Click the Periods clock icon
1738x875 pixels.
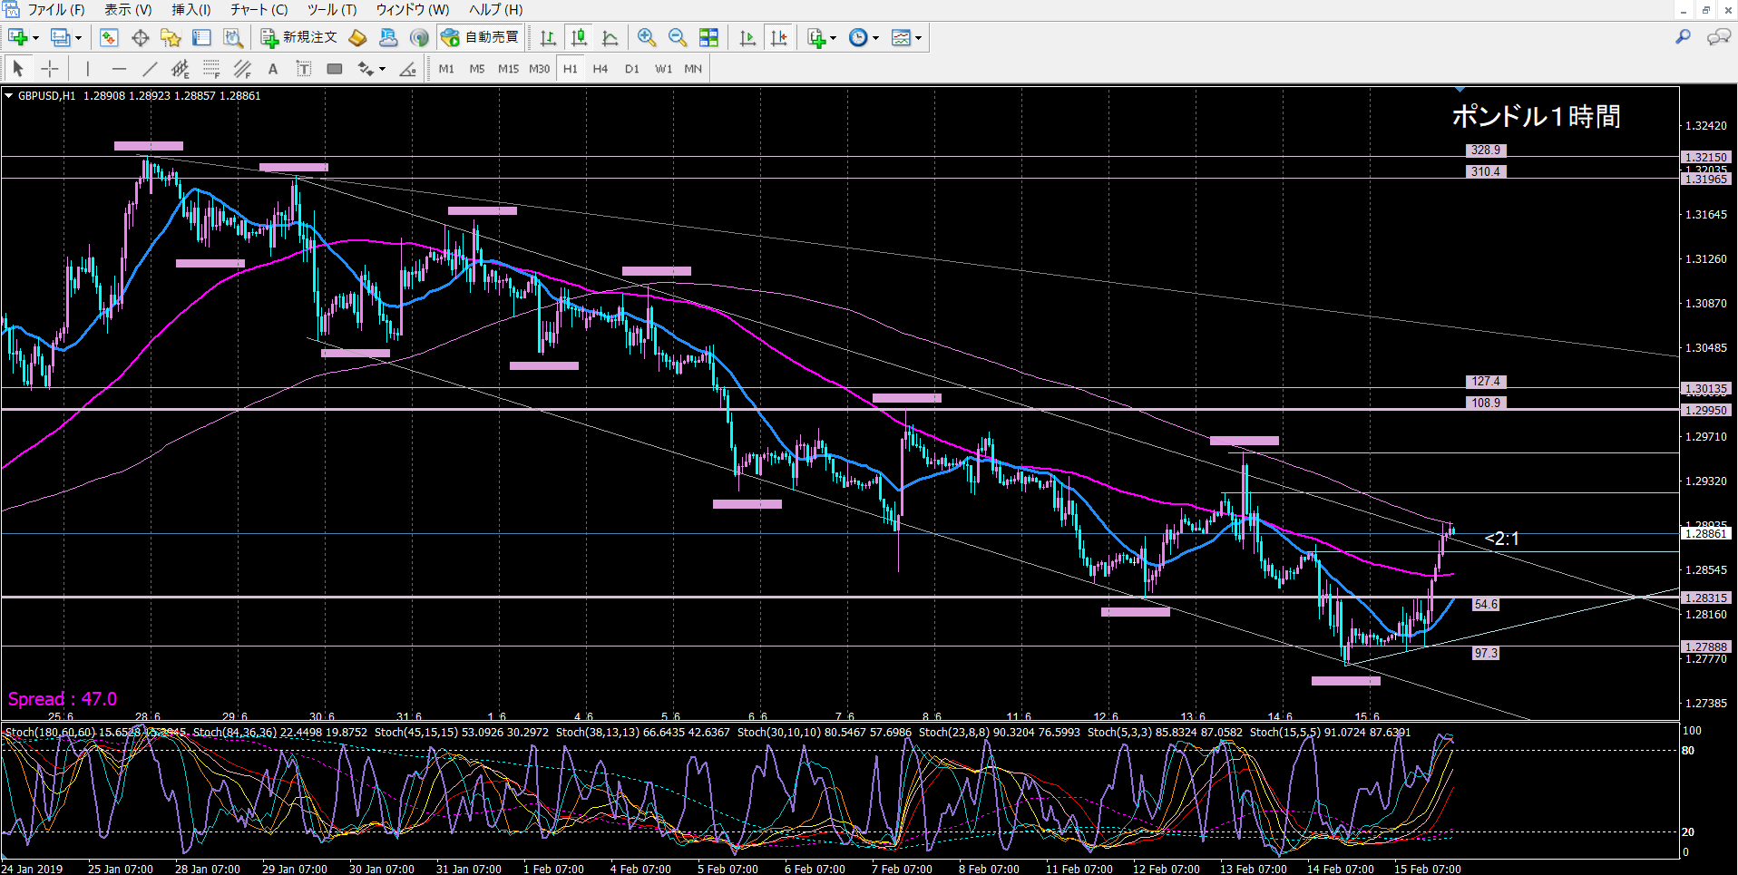[x=858, y=37]
